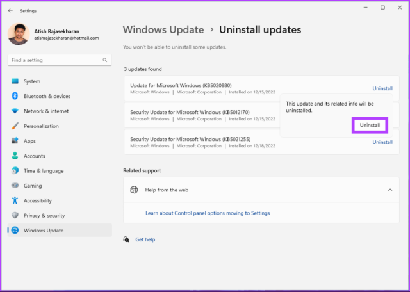Click the Accessibility figure icon

pos(15,200)
